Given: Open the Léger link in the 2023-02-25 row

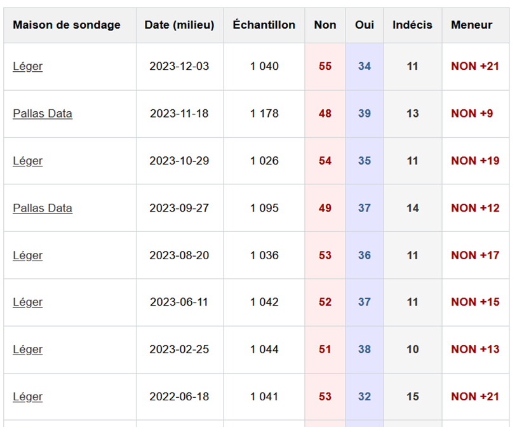Looking at the screenshot, I should point(28,349).
